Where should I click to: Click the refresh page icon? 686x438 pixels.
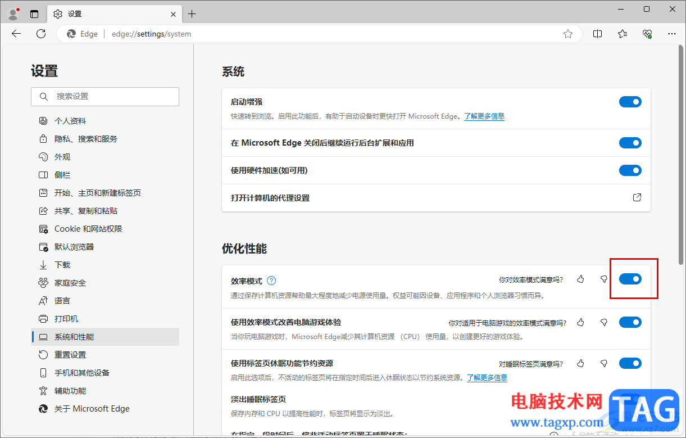(x=41, y=34)
